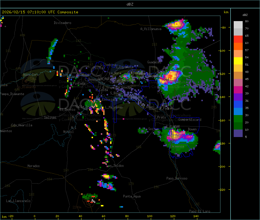
Task: Click the "Los_Toldos" map label
Action: (x=115, y=166)
